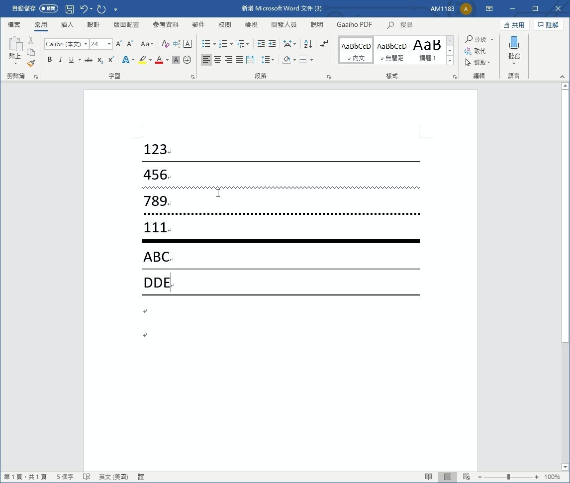This screenshot has width=570, height=483.
Task: Apply character border icon
Action: (188, 44)
